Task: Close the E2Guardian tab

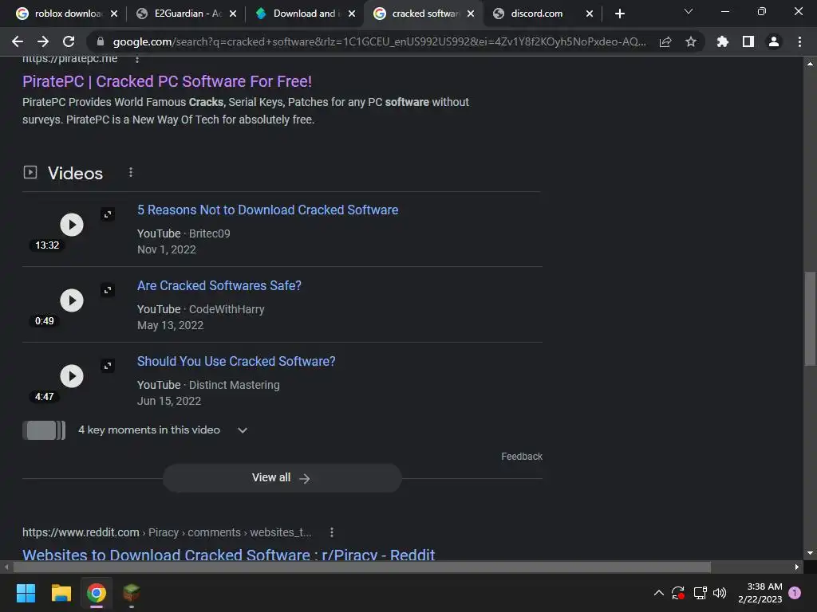Action: (x=233, y=14)
